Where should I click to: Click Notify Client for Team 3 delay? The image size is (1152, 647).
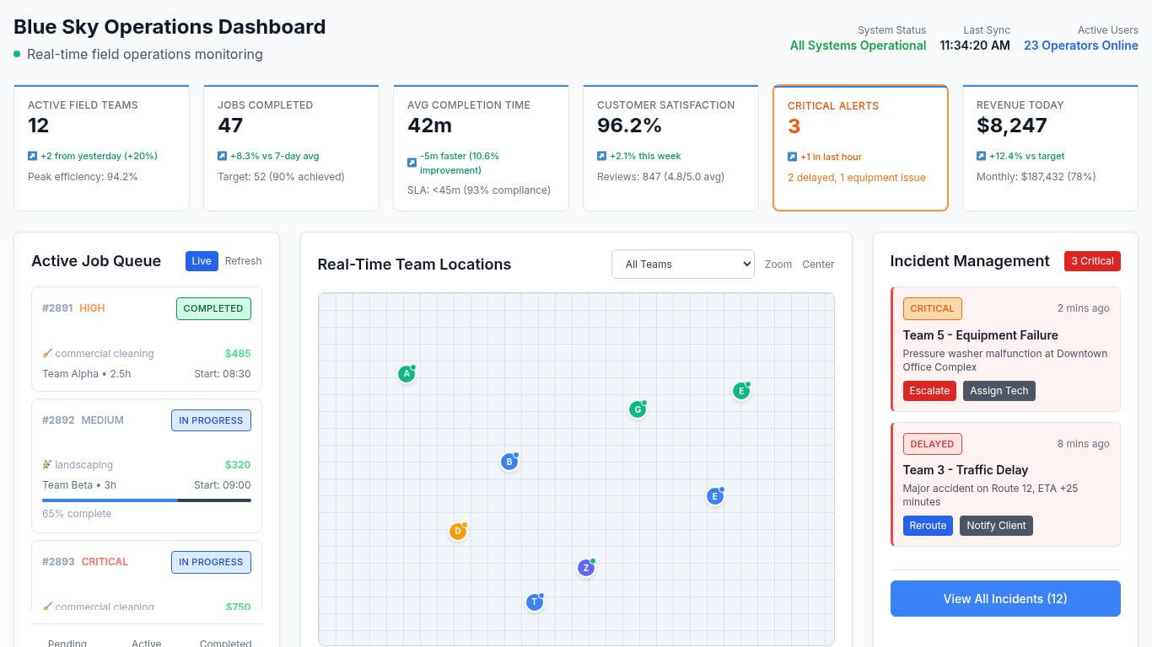[995, 526]
